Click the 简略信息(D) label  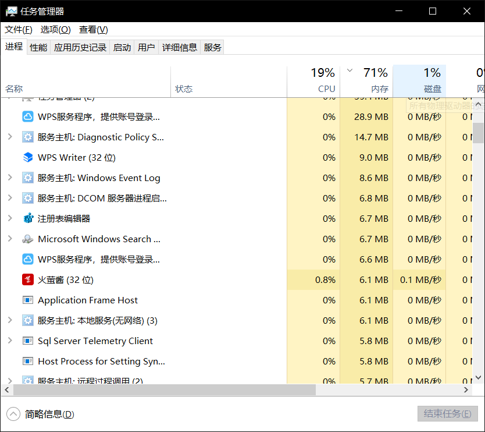pyautogui.click(x=49, y=414)
